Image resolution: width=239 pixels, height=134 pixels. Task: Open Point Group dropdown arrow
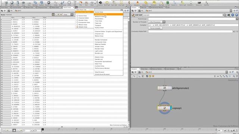point(237,19)
